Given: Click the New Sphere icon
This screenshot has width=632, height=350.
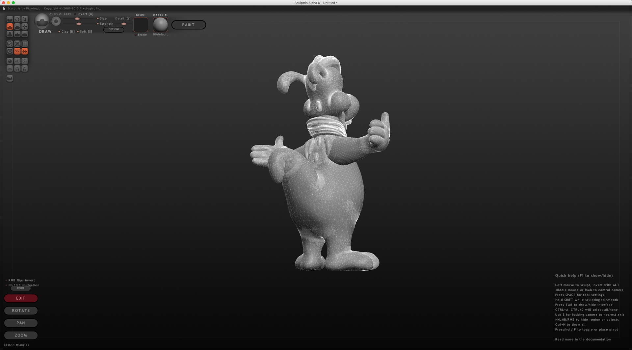Looking at the screenshot, I should click(10, 61).
